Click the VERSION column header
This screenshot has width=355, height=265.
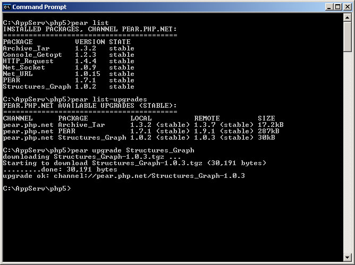(90, 42)
